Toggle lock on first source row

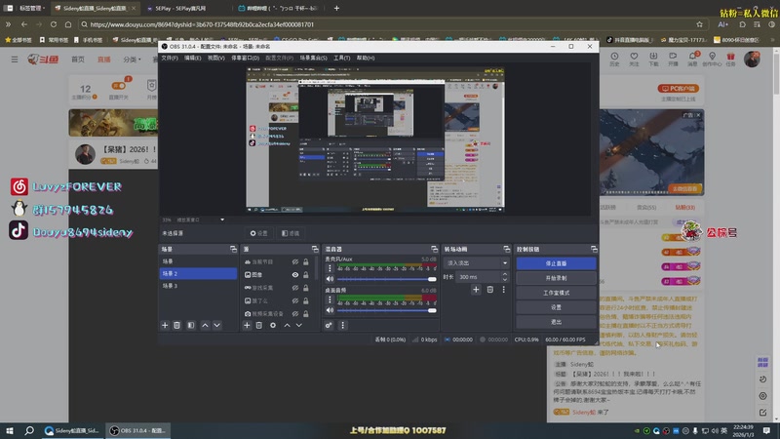pos(306,261)
